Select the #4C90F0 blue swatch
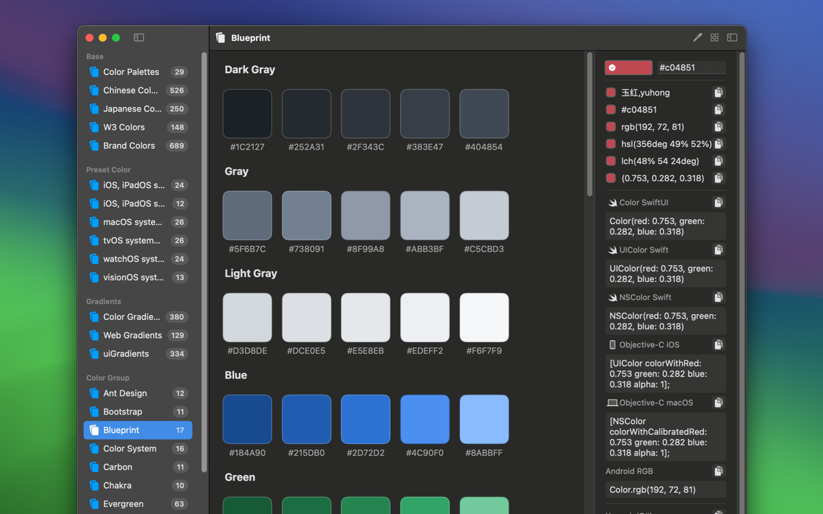The width and height of the screenshot is (823, 514). (x=425, y=420)
